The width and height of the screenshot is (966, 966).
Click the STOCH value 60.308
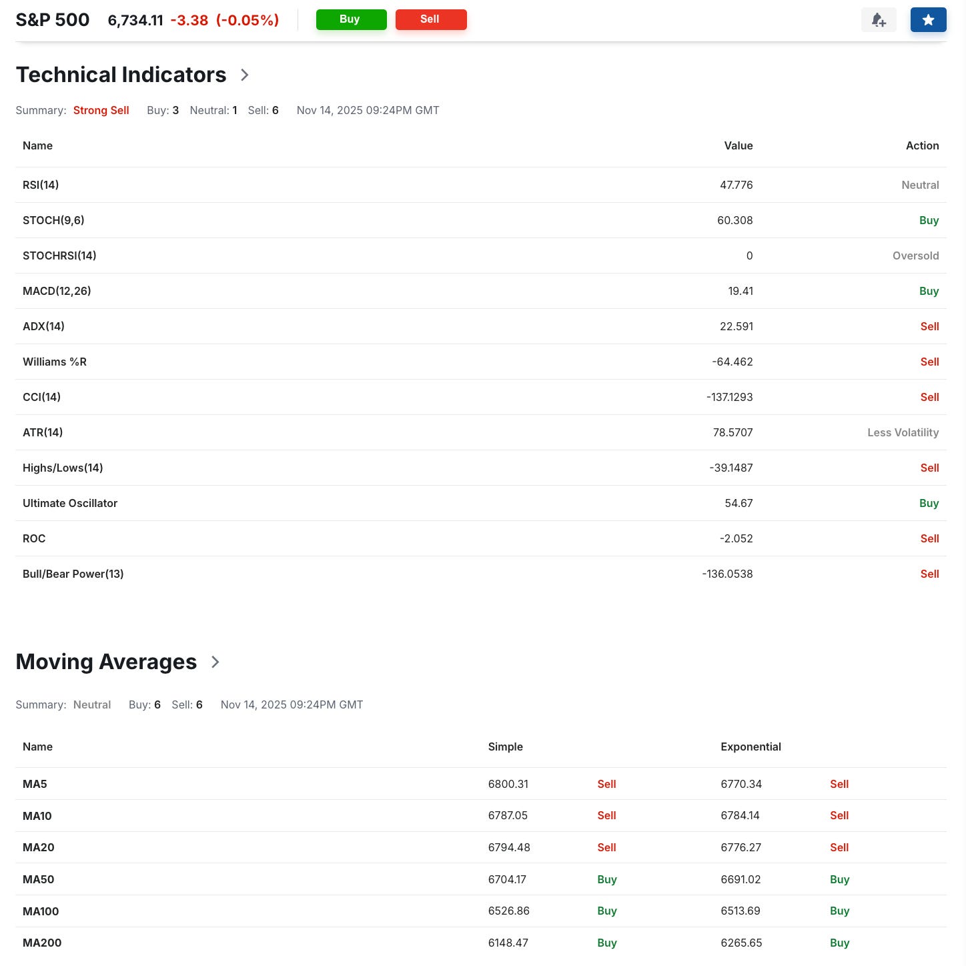[x=735, y=220]
